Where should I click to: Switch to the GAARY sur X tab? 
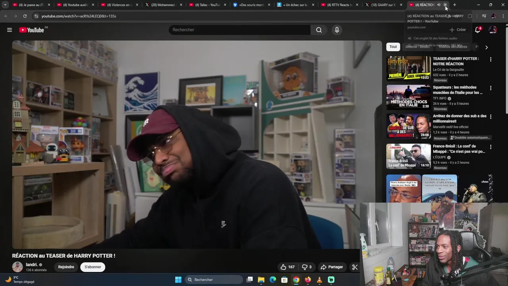pos(383,5)
